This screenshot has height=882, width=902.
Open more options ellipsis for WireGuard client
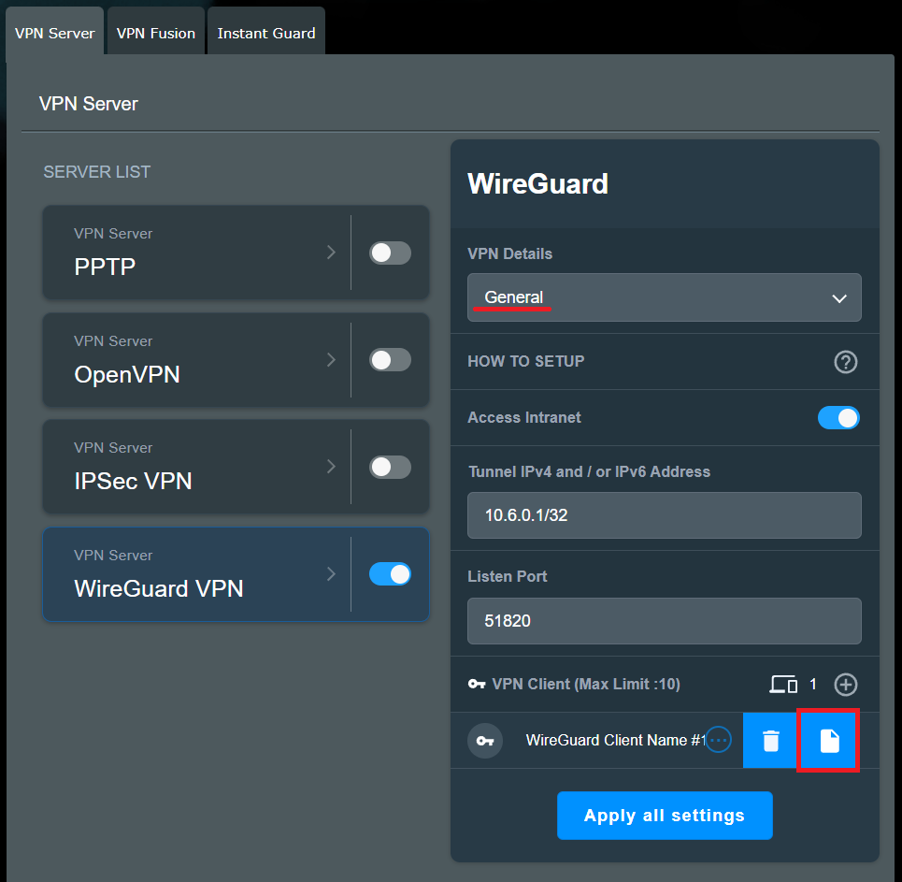[718, 740]
